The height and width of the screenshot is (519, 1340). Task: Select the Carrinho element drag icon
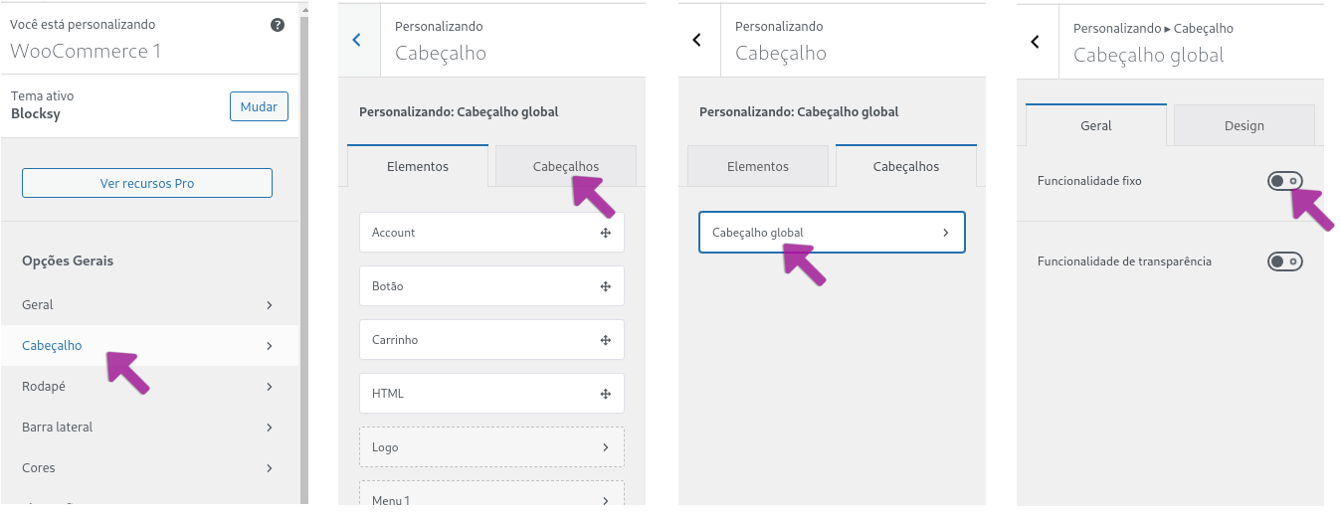605,340
